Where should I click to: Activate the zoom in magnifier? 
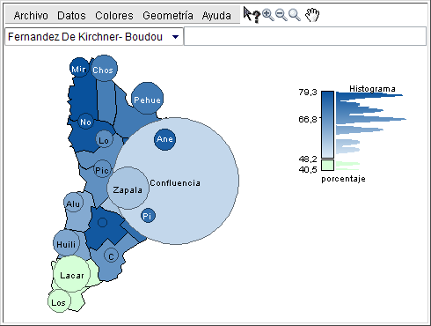coord(268,15)
